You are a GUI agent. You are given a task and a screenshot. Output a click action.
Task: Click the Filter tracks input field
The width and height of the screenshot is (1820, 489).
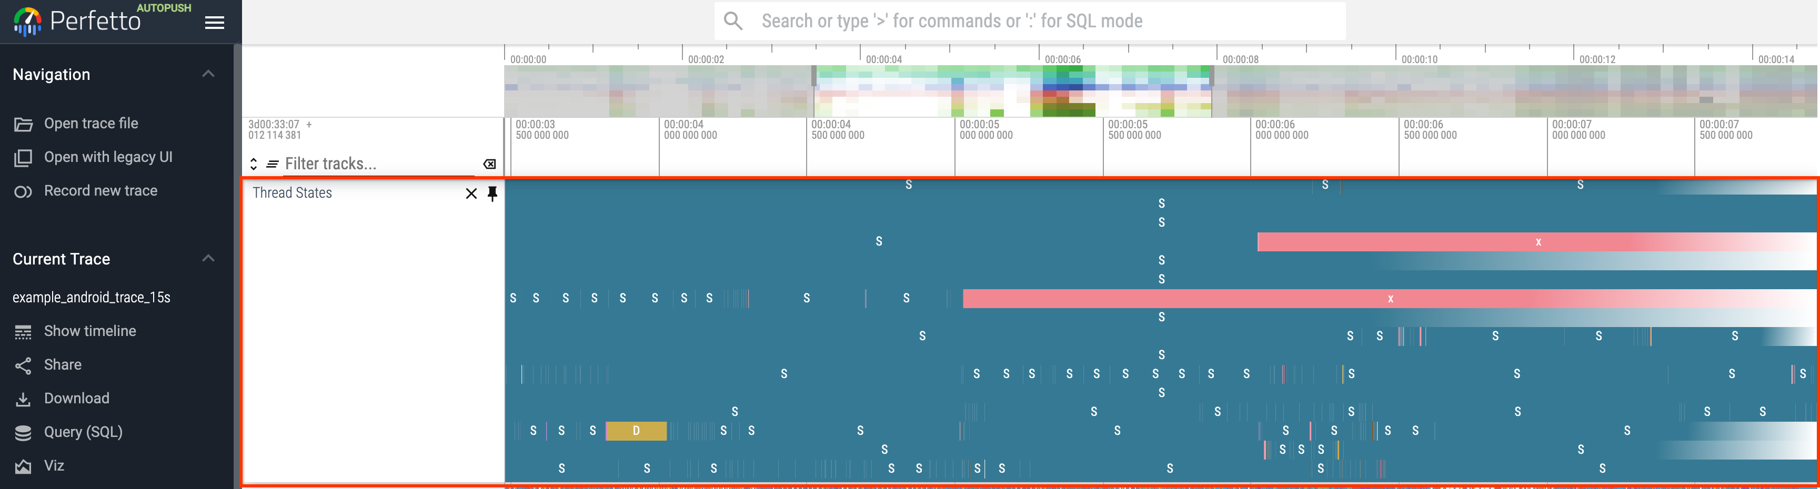point(367,164)
